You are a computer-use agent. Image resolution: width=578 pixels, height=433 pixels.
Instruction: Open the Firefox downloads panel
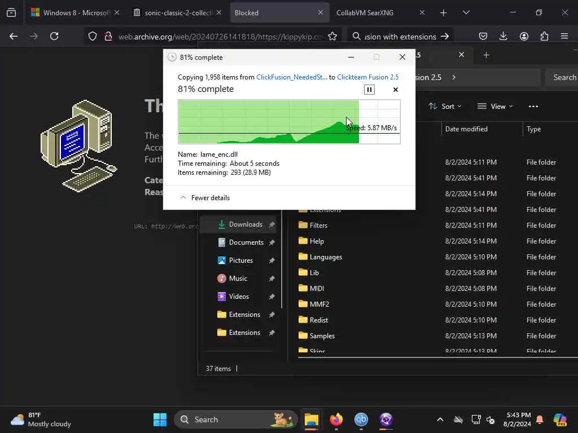point(503,36)
